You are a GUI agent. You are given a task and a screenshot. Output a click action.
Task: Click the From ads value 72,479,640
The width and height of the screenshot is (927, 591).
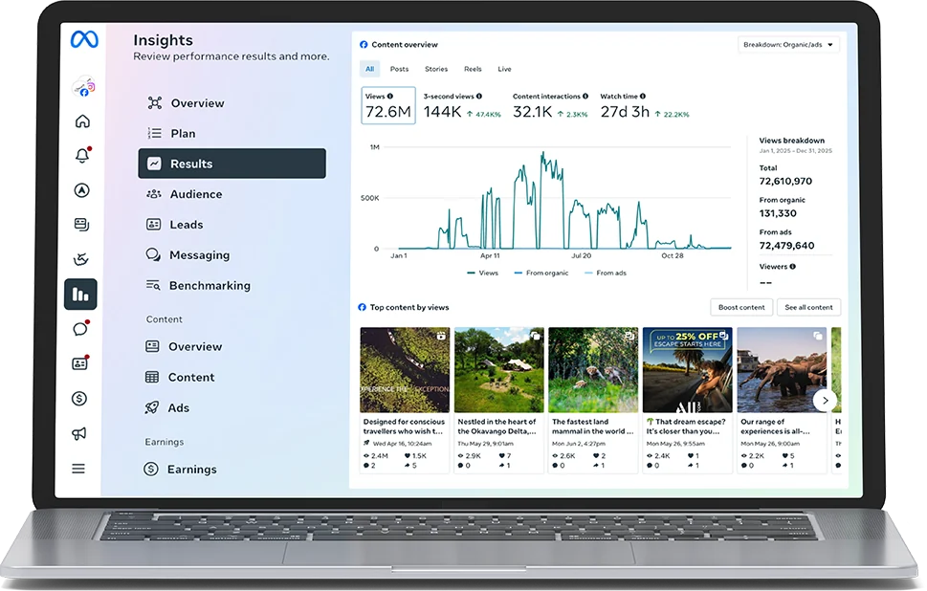[786, 245]
